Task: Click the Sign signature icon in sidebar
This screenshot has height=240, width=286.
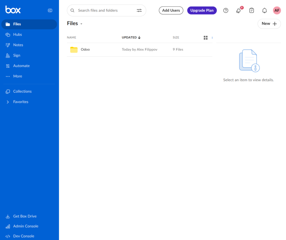Action: click(x=8, y=55)
